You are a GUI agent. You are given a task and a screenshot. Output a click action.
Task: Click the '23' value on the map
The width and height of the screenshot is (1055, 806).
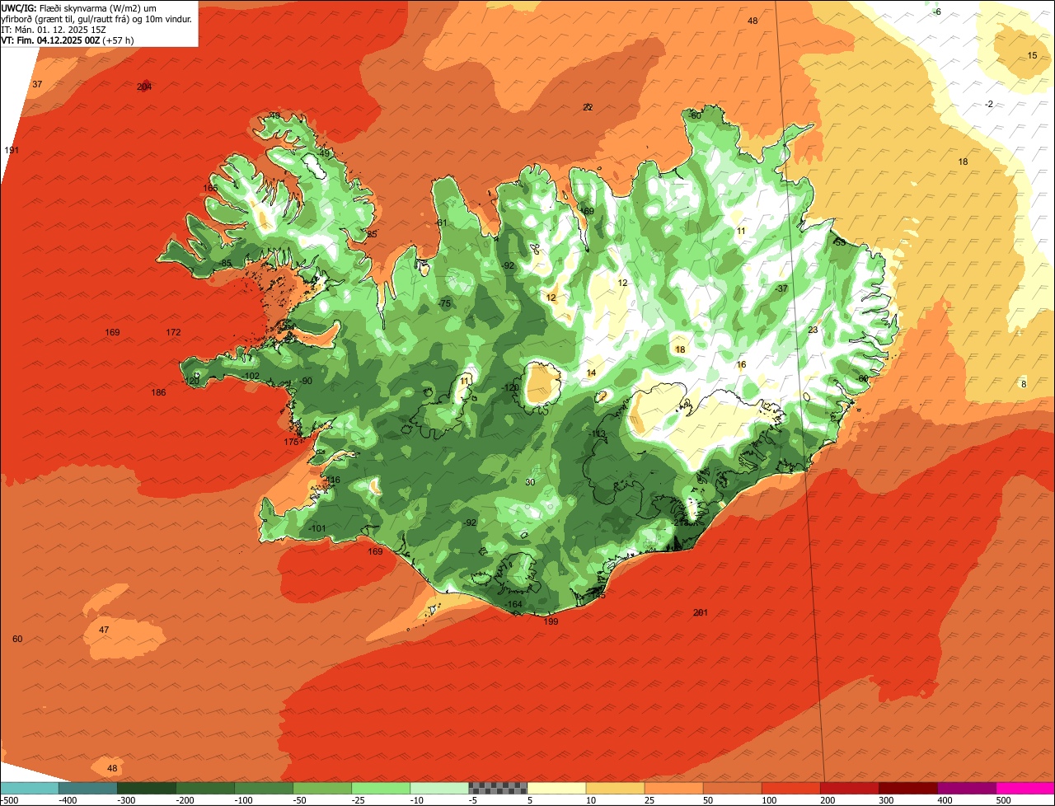click(813, 330)
